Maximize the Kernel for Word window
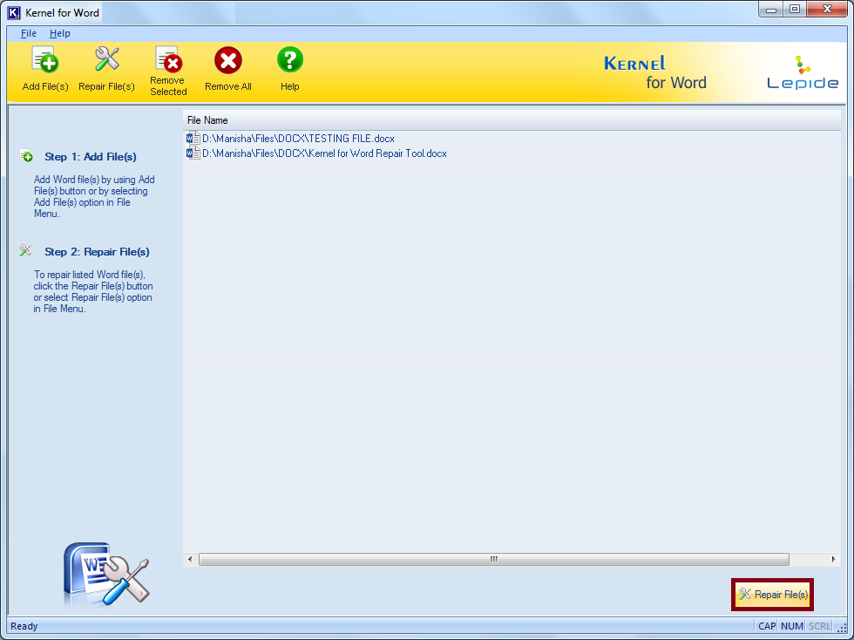The width and height of the screenshot is (854, 640). click(795, 10)
